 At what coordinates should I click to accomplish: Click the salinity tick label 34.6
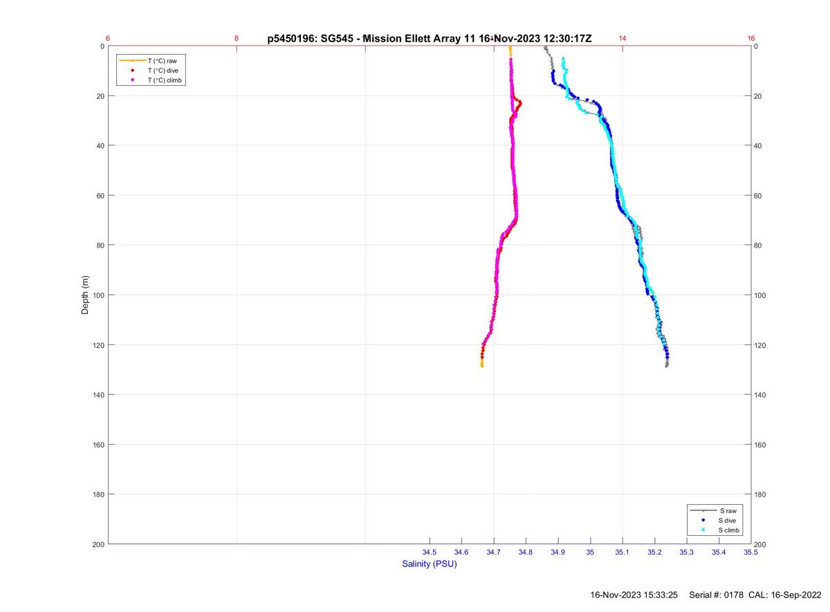point(461,552)
